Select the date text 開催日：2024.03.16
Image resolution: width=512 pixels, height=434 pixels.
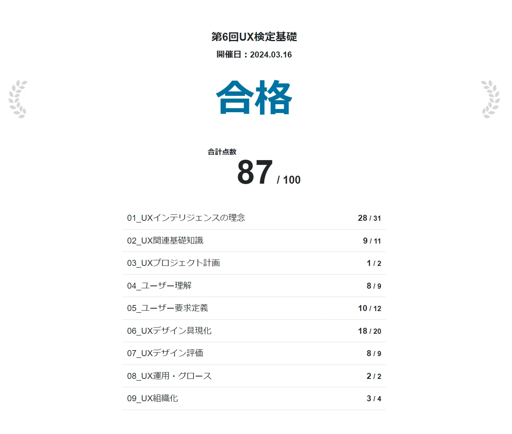[x=254, y=55]
